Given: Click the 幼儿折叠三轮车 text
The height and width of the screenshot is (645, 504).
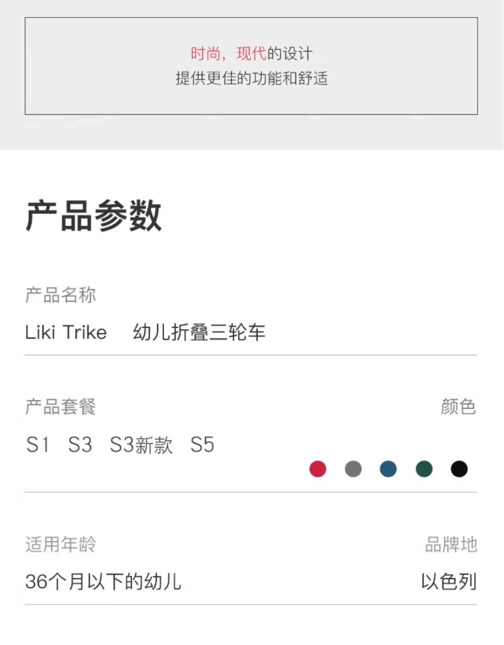Looking at the screenshot, I should tap(199, 333).
